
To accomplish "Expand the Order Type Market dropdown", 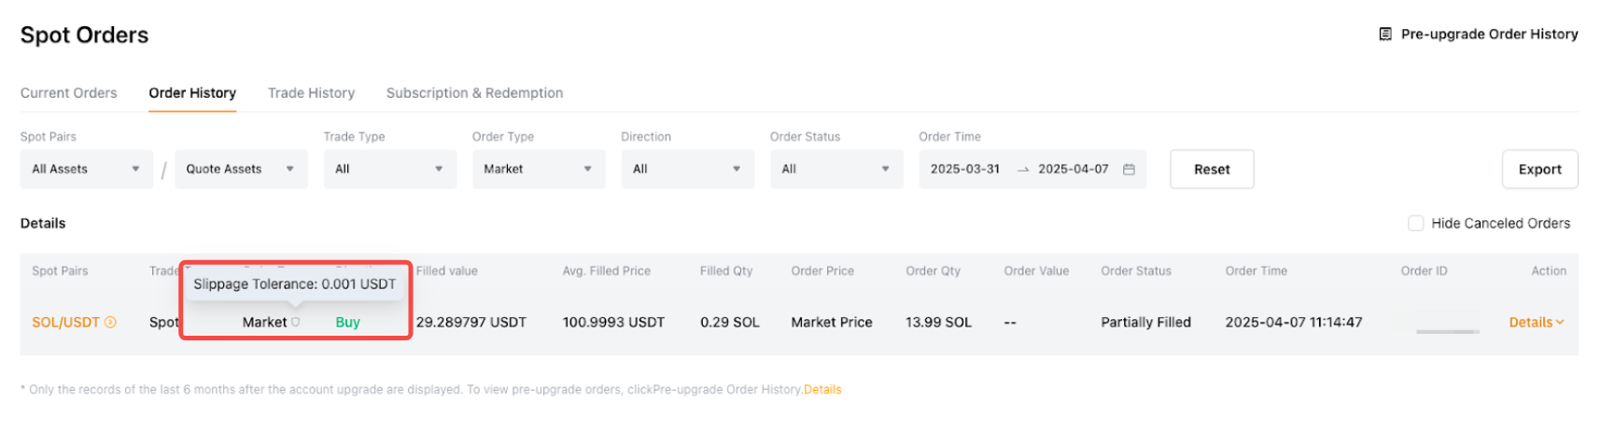I will tap(538, 170).
